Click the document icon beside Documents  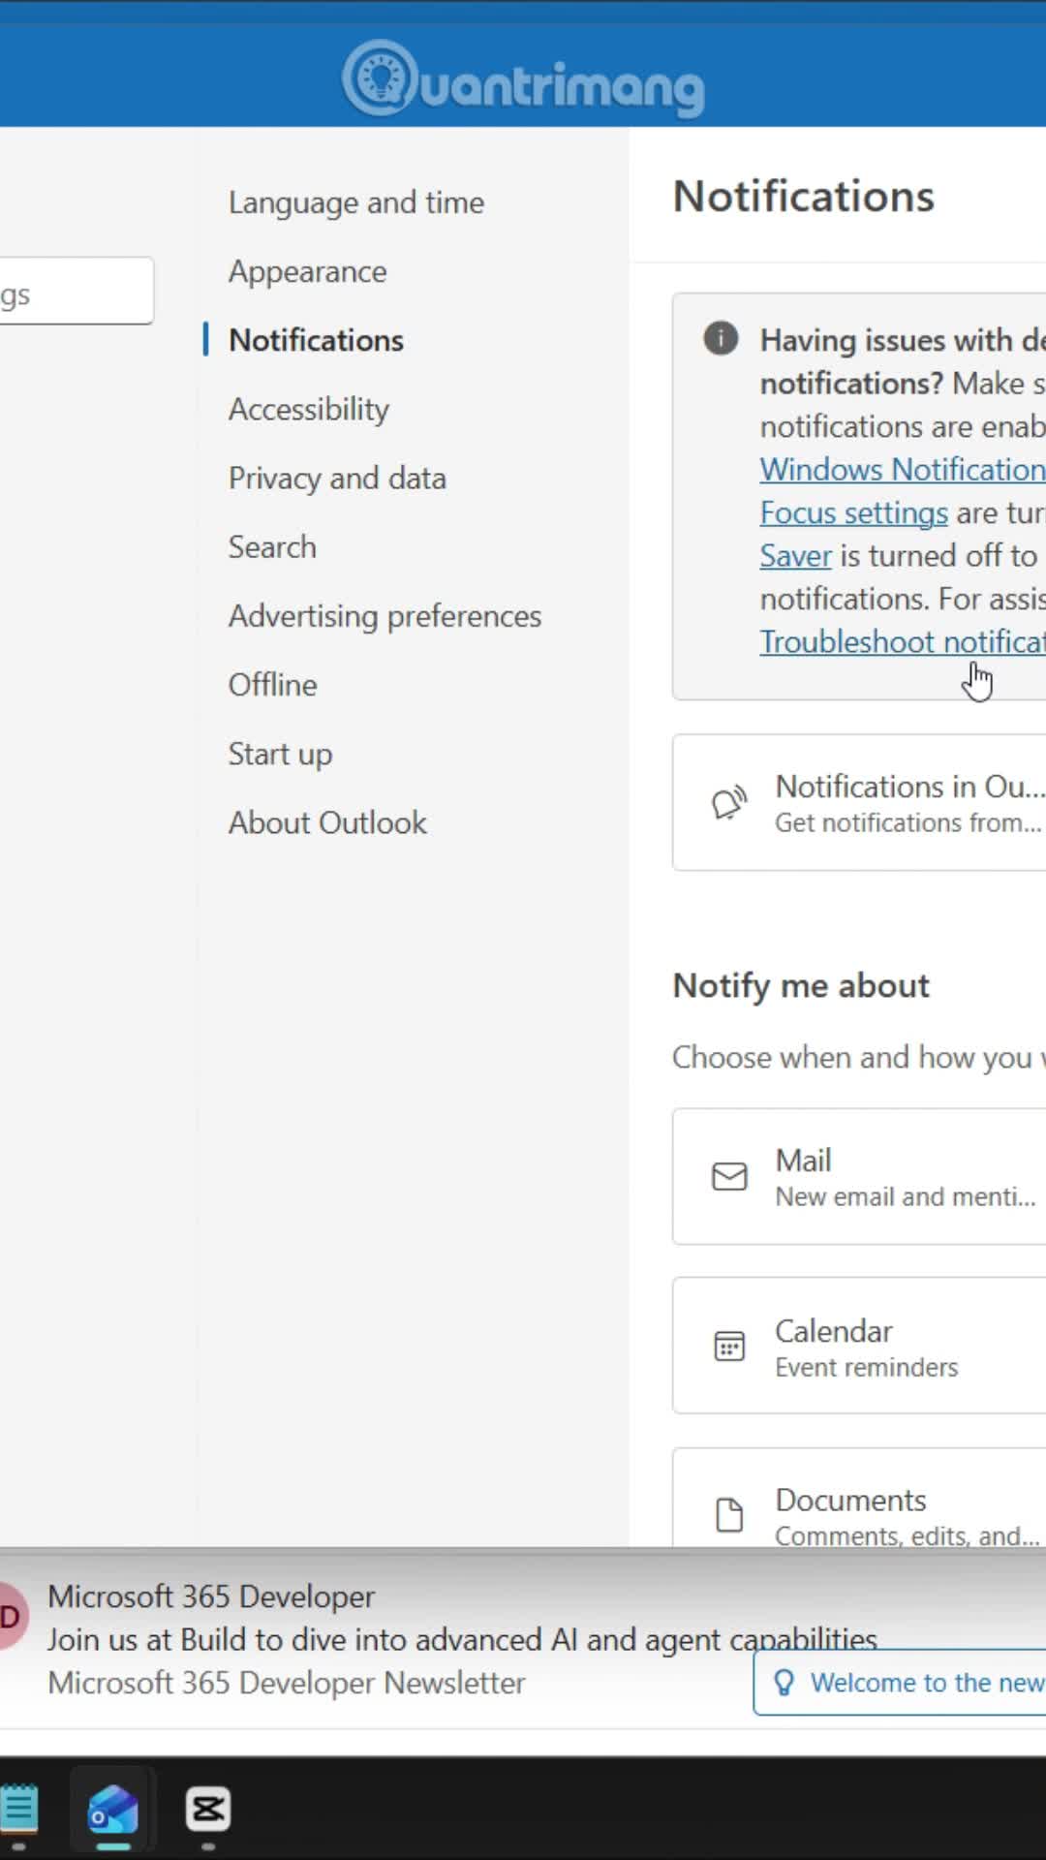coord(729,1515)
